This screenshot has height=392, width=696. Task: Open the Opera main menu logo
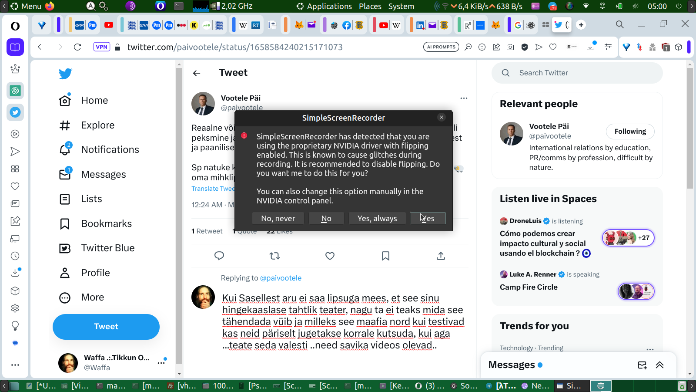[x=15, y=26]
